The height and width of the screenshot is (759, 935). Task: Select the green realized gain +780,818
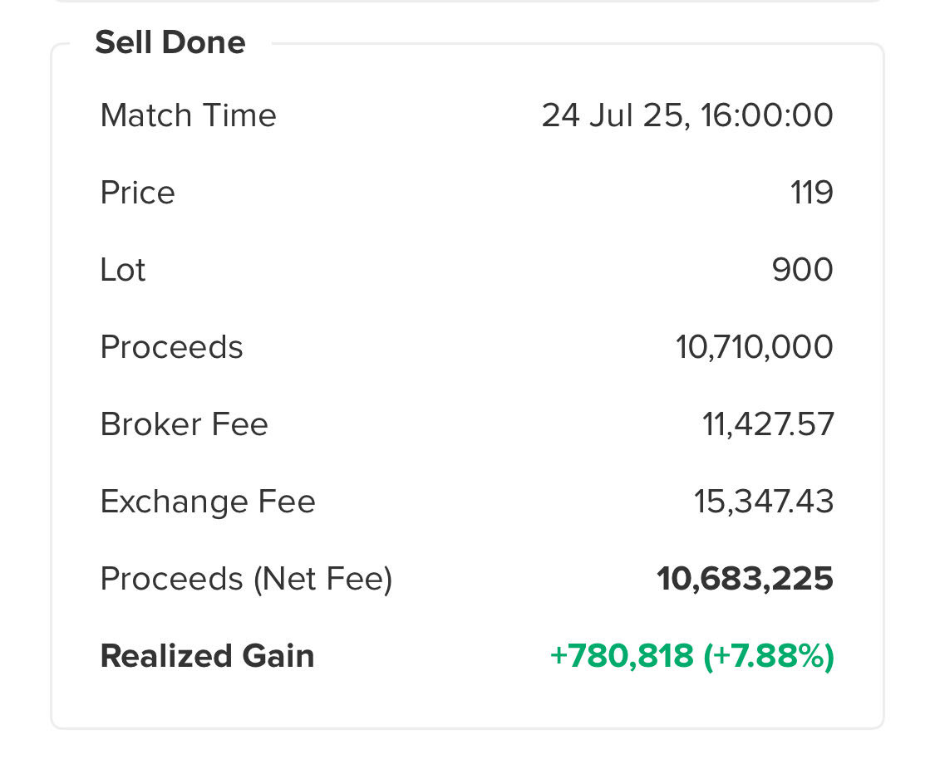[622, 656]
